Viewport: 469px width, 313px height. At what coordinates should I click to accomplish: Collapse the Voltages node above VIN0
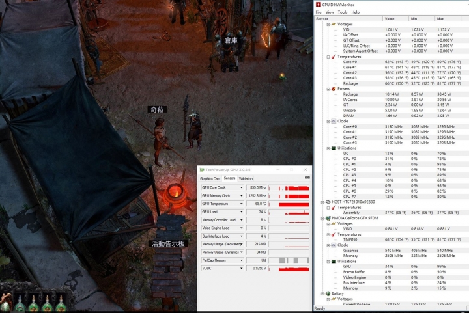(x=328, y=224)
